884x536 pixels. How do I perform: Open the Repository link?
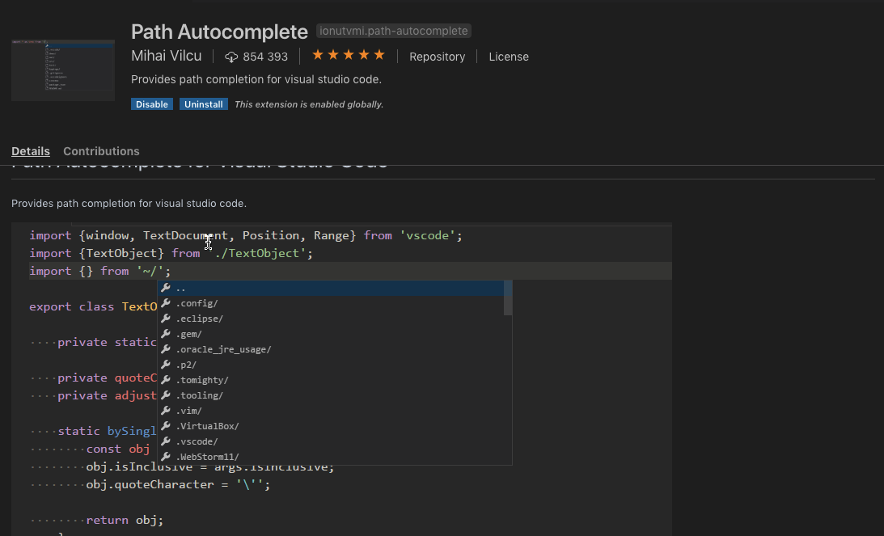tap(437, 57)
